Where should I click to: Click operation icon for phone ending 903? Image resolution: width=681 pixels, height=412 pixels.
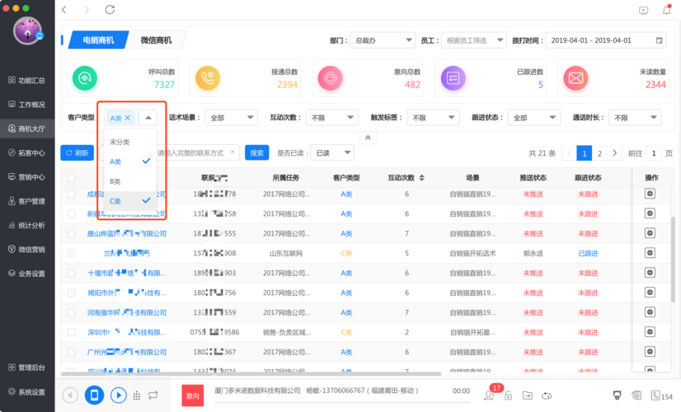click(650, 273)
